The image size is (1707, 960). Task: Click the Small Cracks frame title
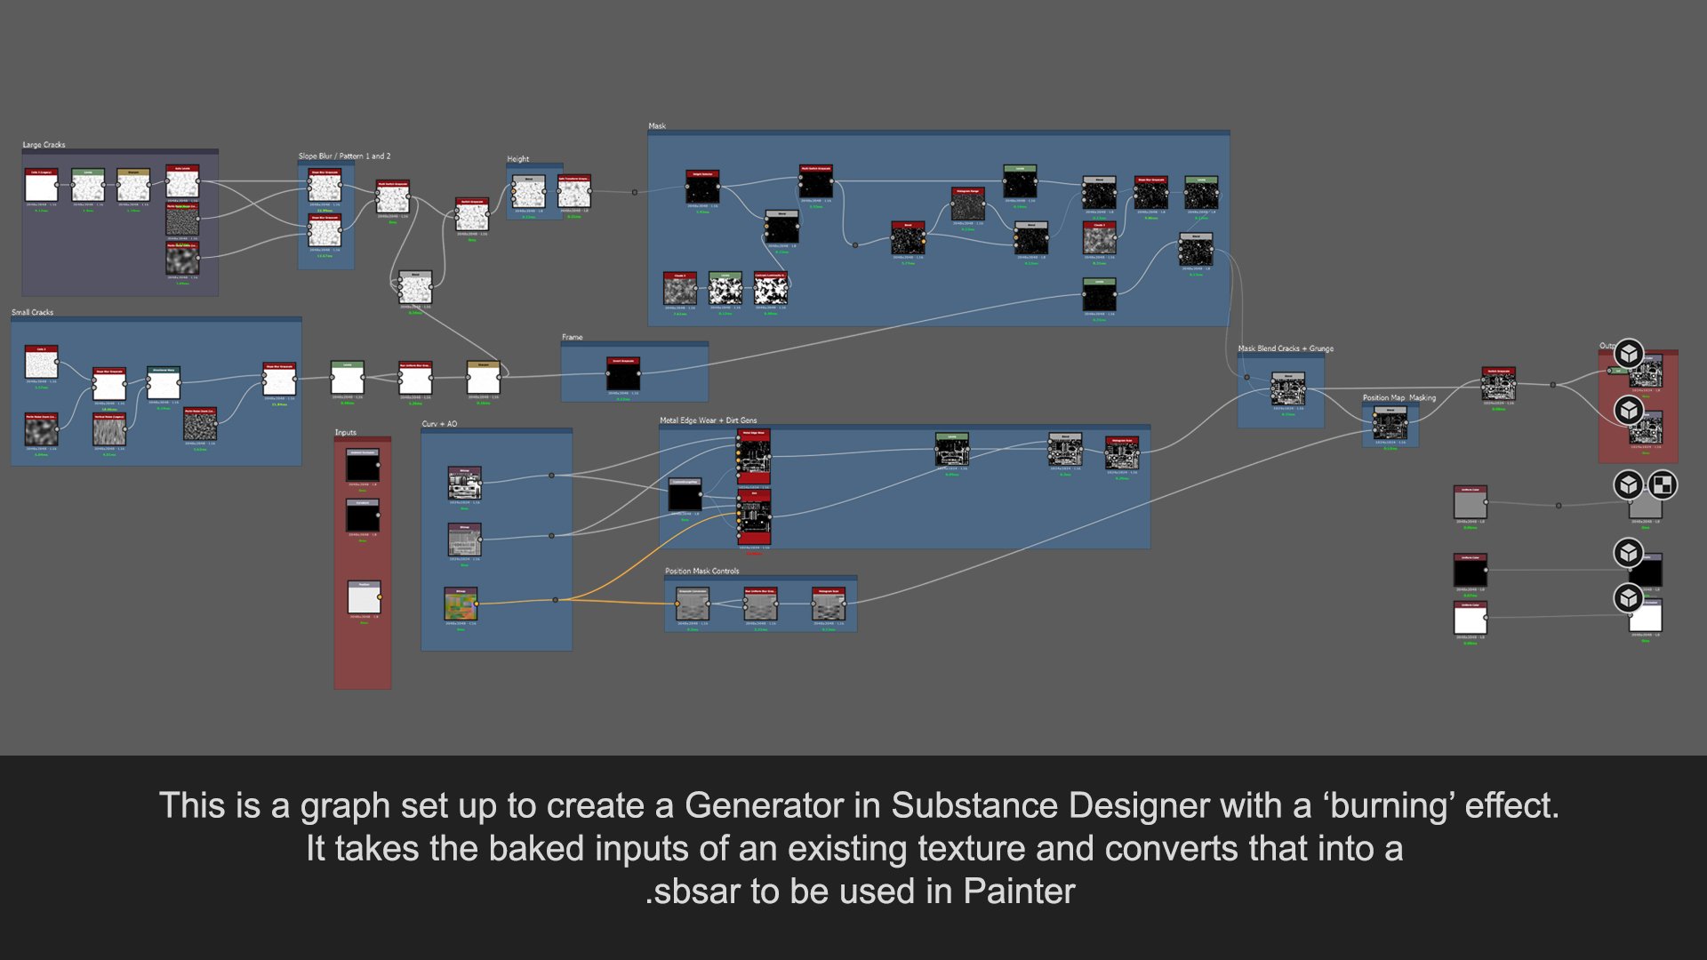click(x=32, y=312)
